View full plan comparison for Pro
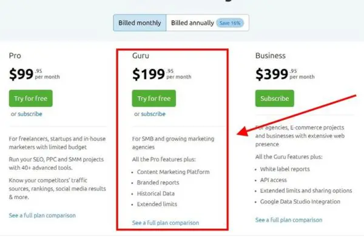The image size is (364, 242). [x=42, y=215]
